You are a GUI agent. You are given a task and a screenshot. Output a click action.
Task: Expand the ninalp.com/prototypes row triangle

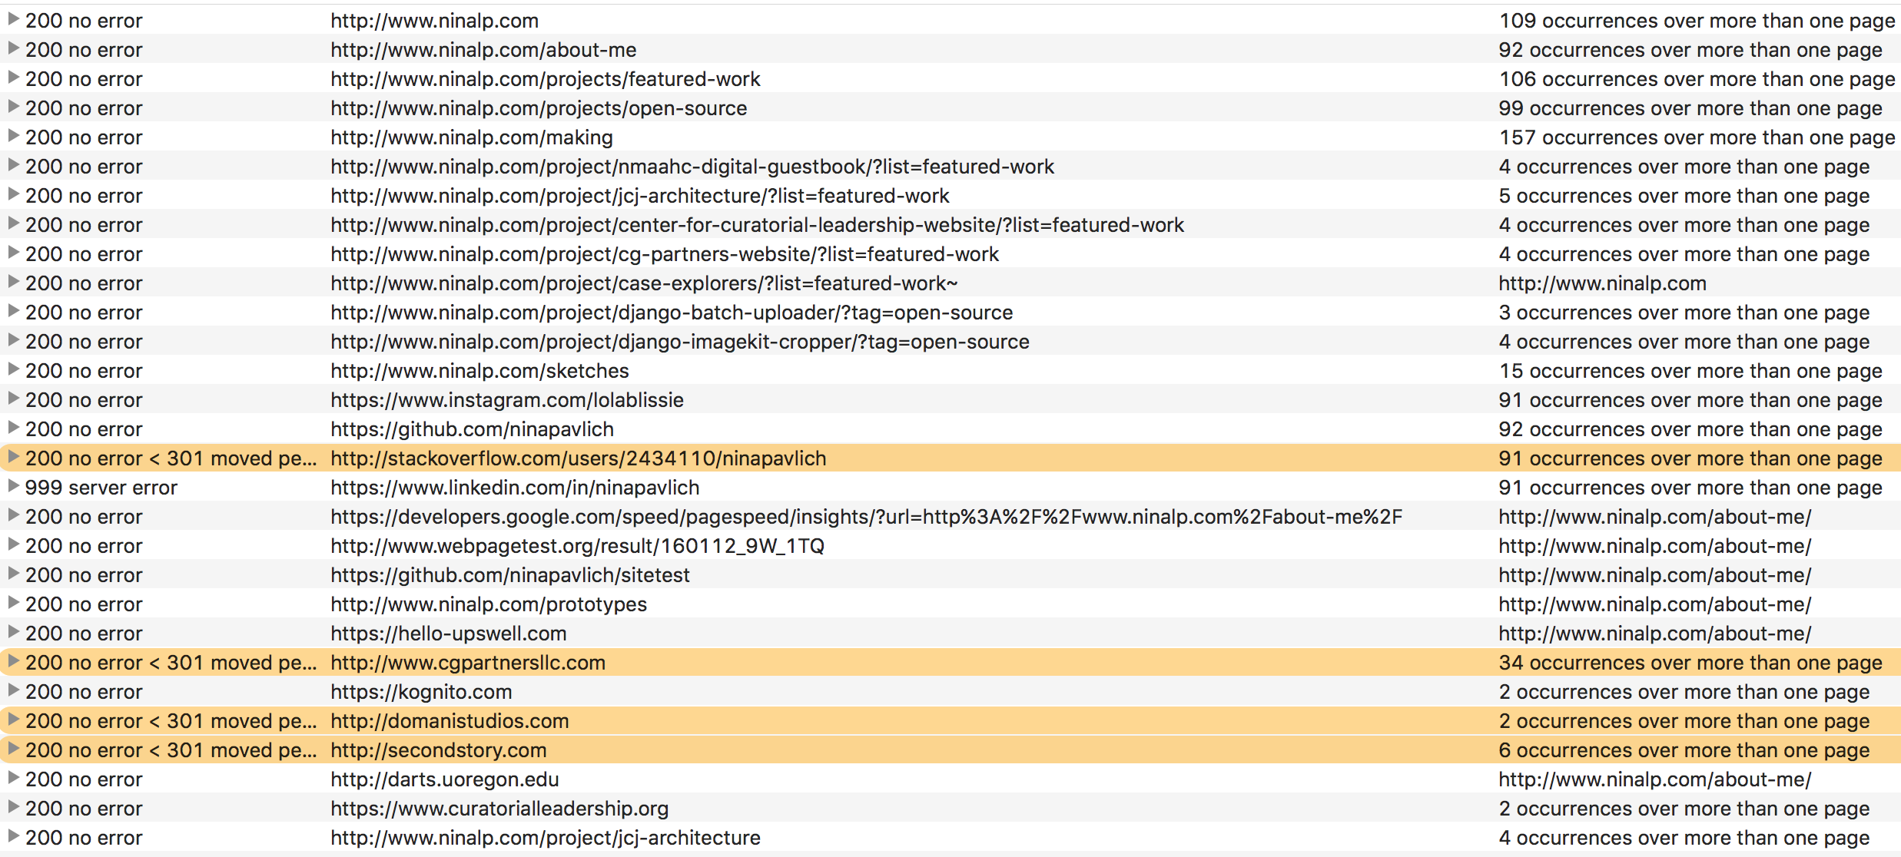pos(13,603)
